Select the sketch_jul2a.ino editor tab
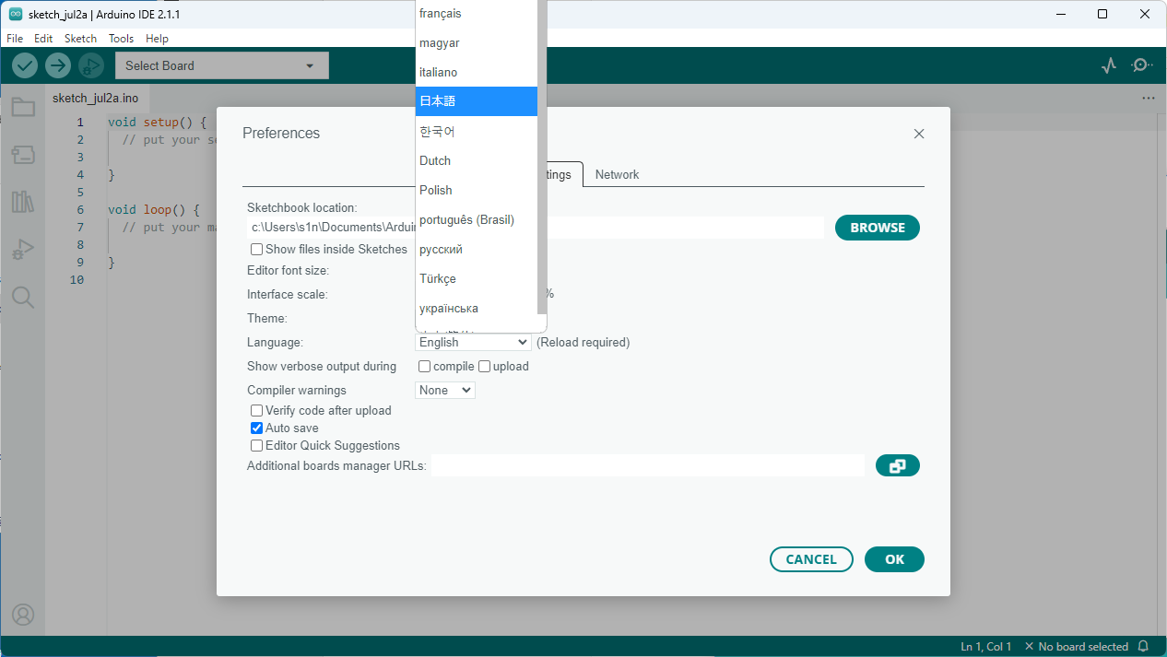 coord(96,99)
